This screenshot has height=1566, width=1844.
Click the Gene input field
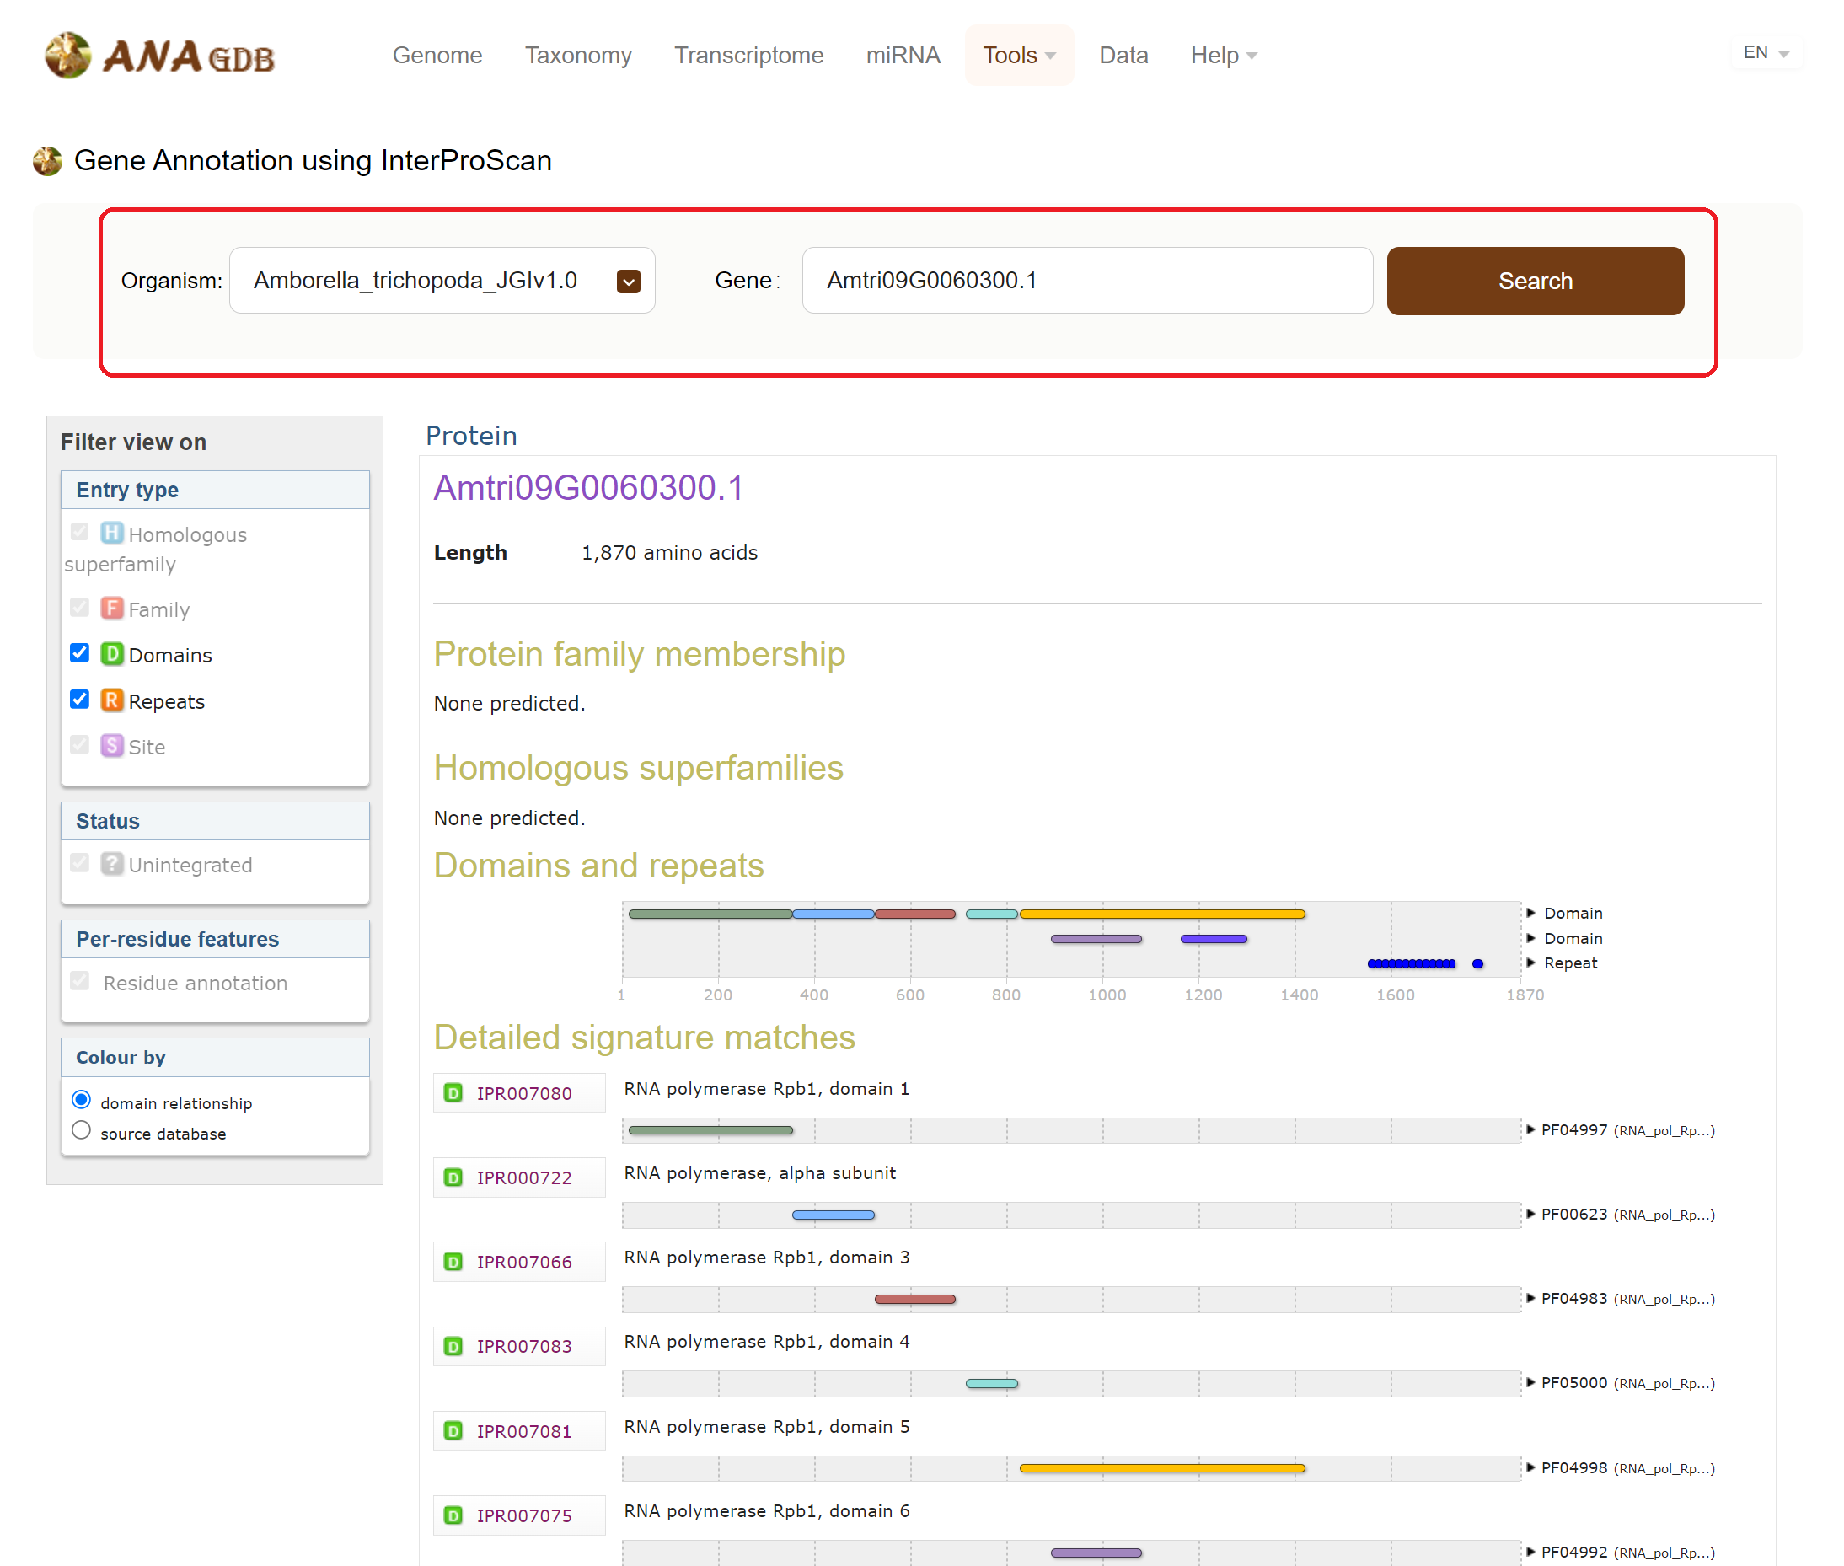[1086, 281]
